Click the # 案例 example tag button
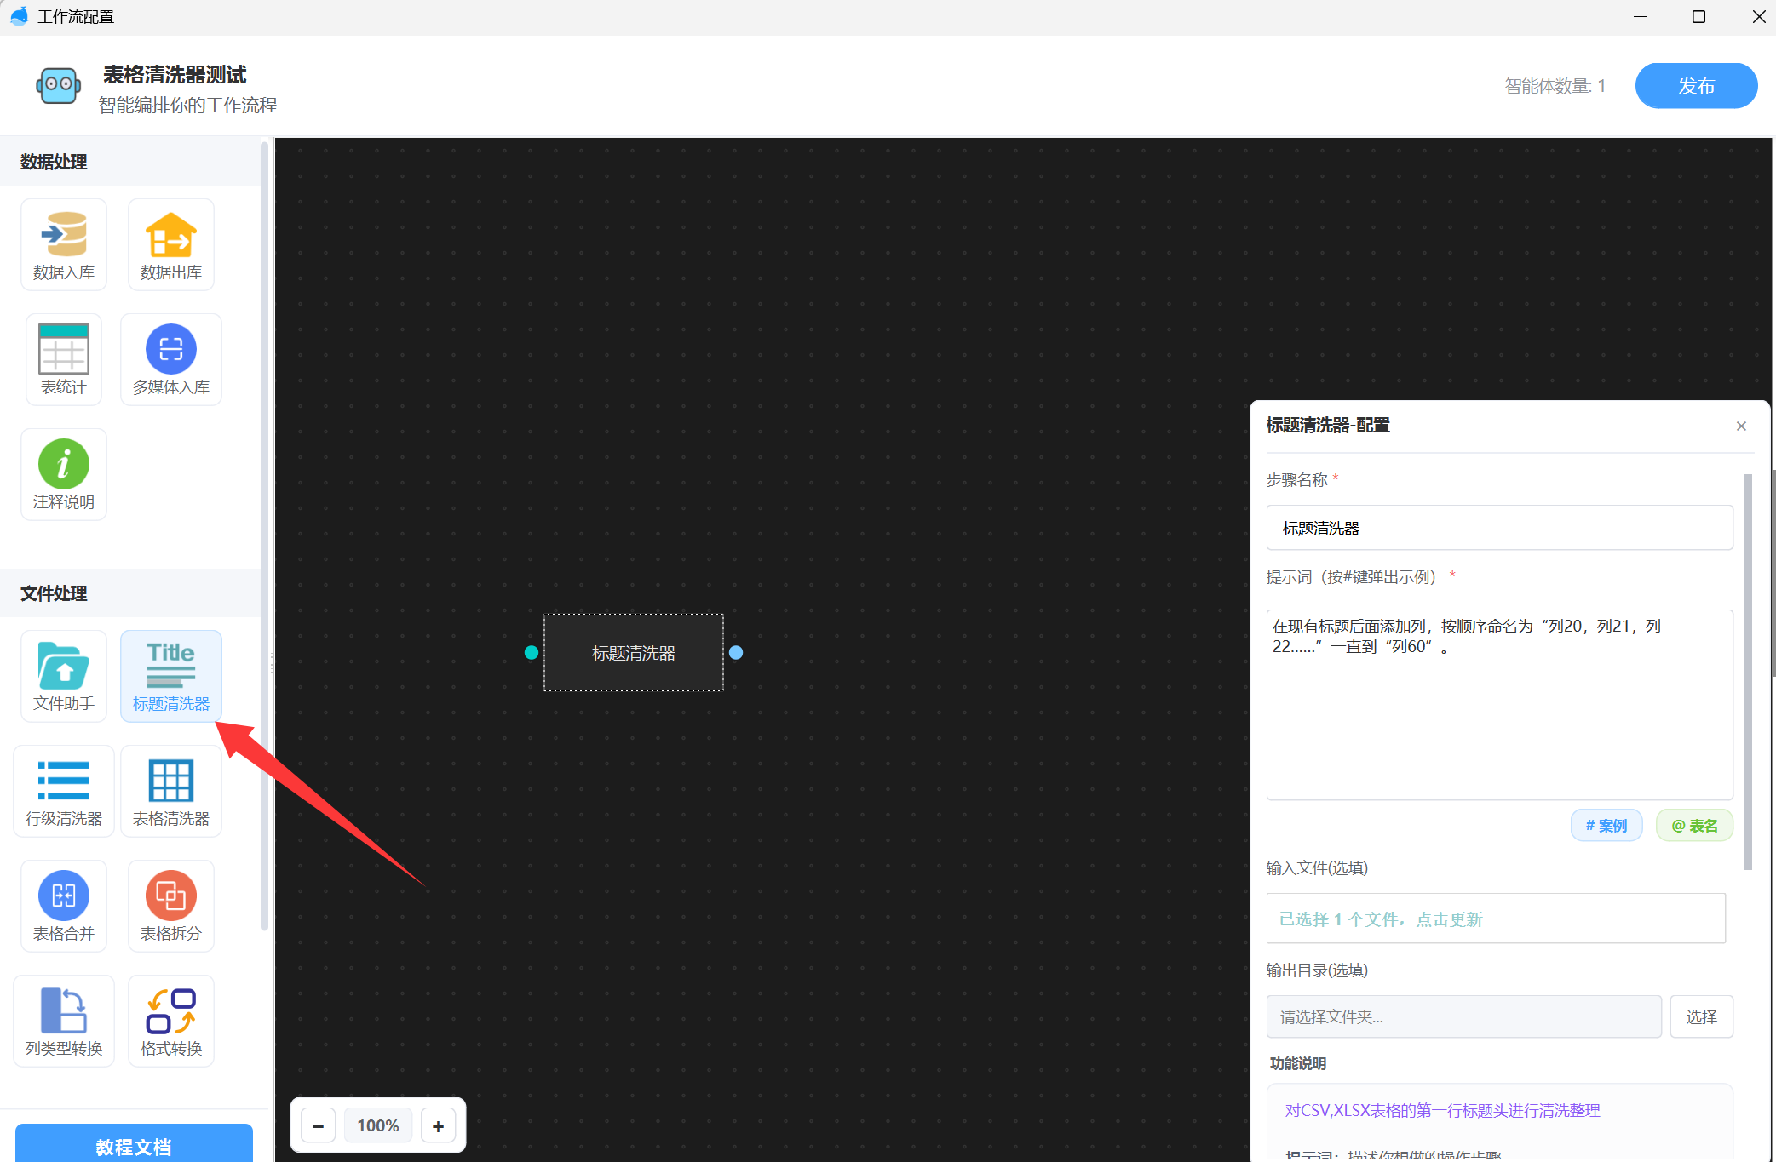 (1606, 825)
